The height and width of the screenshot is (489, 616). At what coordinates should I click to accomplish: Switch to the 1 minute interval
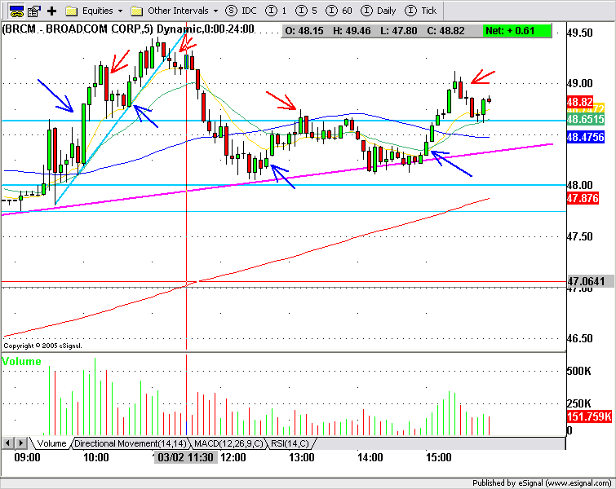click(x=276, y=11)
